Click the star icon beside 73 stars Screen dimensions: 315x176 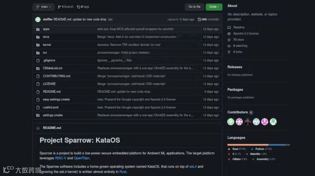coord(229,40)
